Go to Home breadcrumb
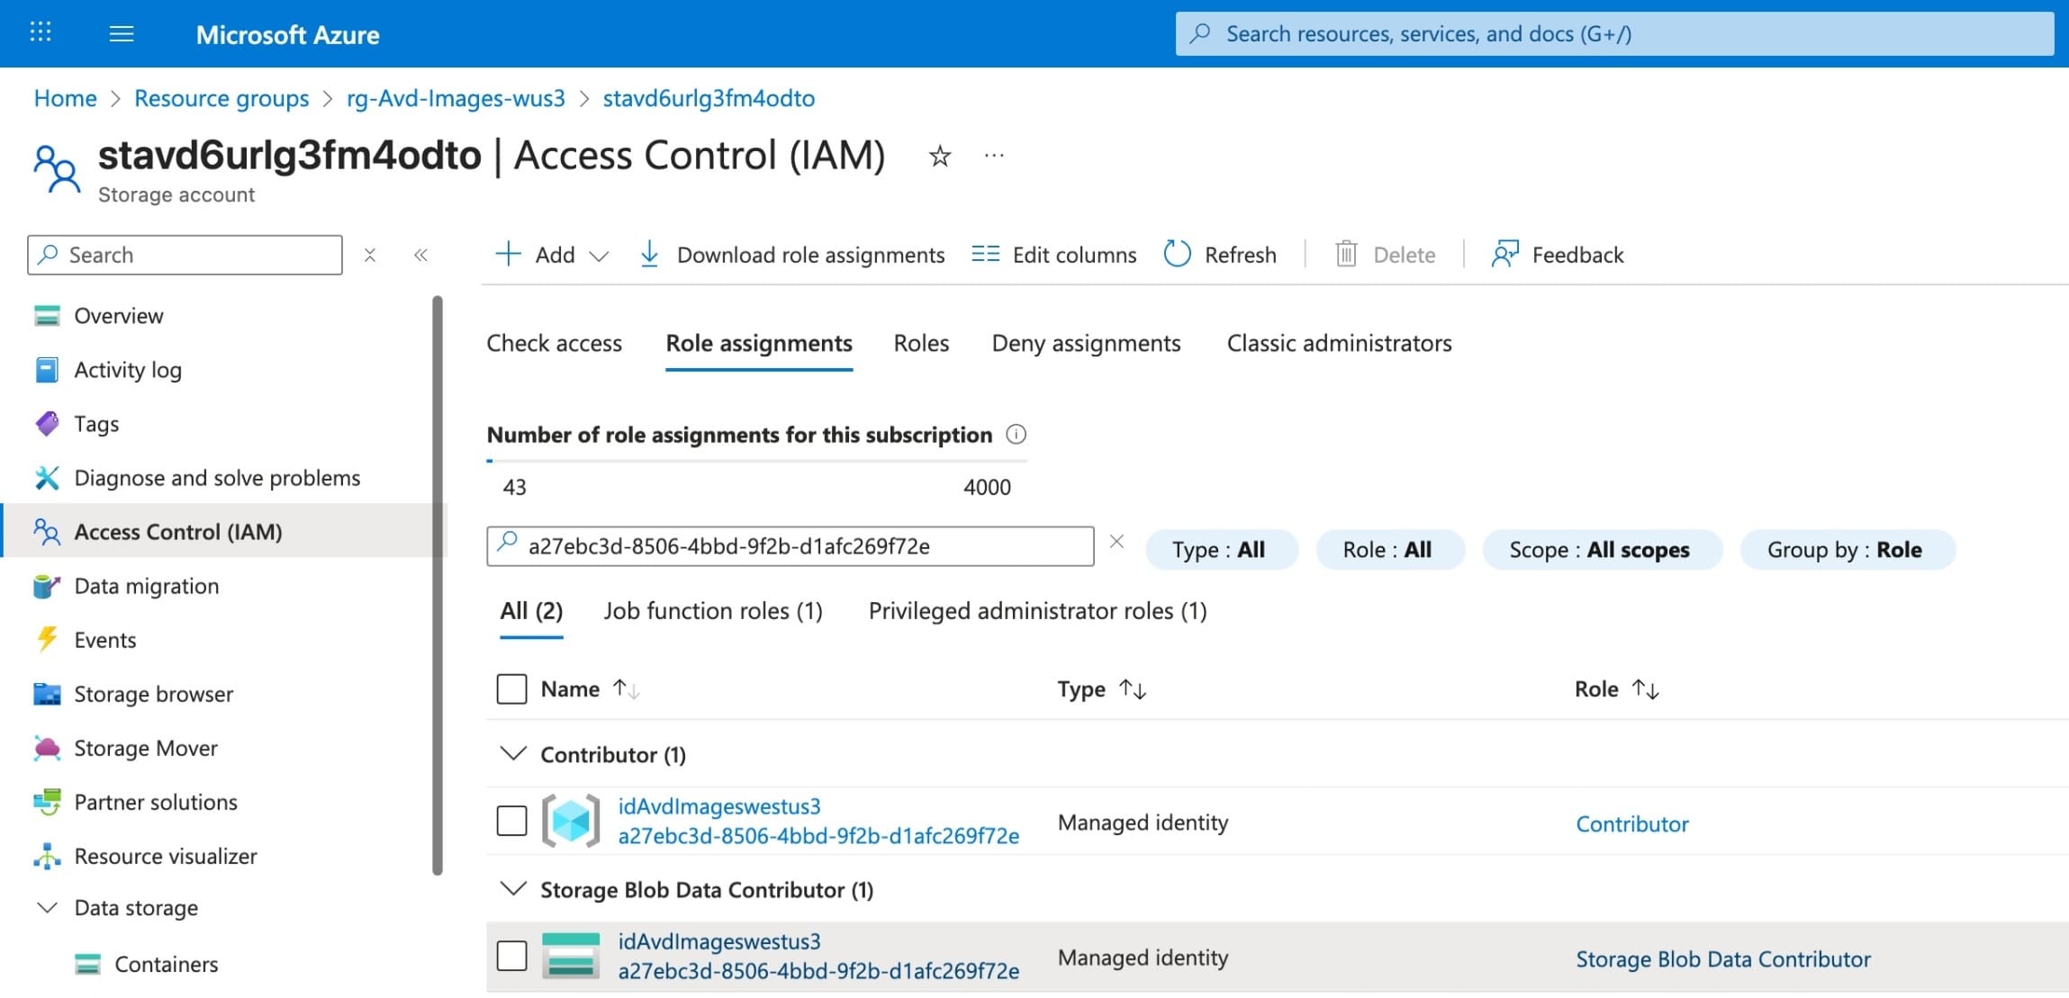The height and width of the screenshot is (998, 2069). tap(65, 98)
